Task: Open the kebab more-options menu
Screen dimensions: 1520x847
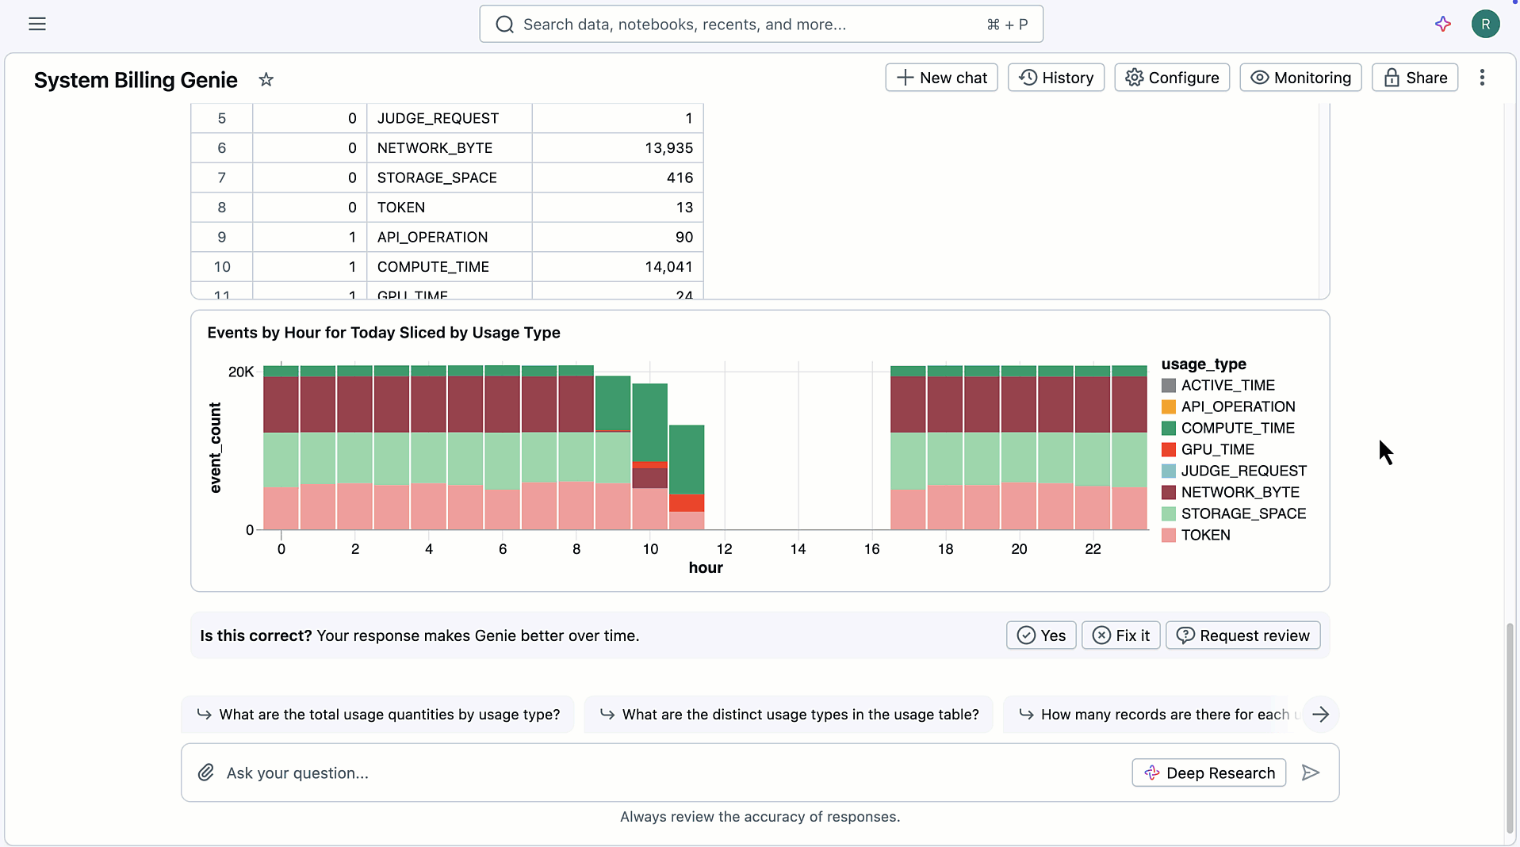Action: click(1482, 78)
